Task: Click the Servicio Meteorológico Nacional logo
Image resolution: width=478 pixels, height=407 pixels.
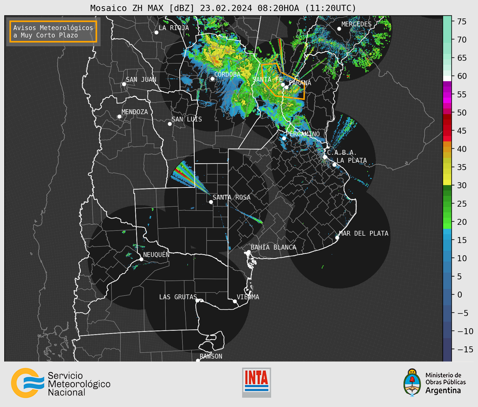Action: [x=61, y=383]
